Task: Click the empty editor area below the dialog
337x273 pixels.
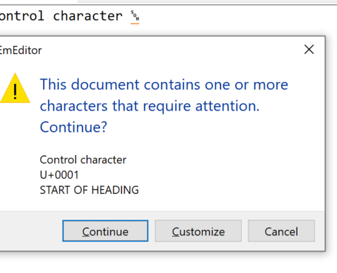Action: [168, 263]
